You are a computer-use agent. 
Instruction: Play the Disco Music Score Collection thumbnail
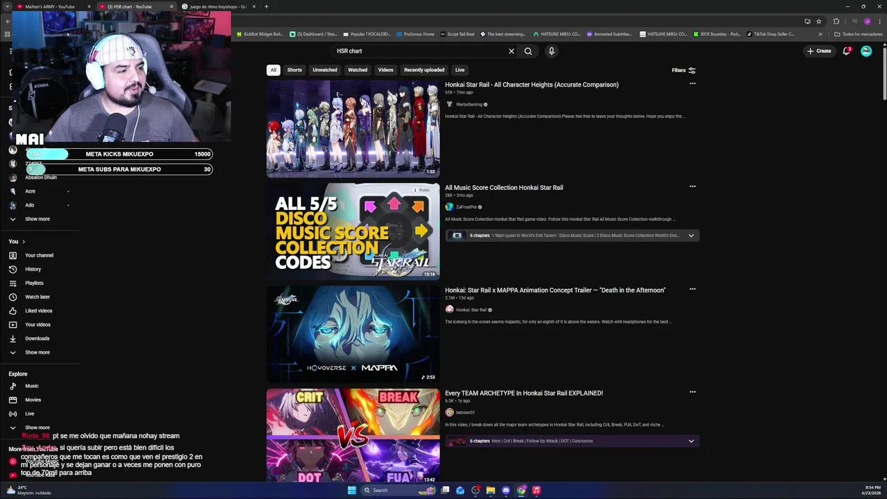353,231
